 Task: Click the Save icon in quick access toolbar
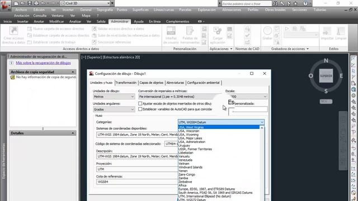(30, 3)
